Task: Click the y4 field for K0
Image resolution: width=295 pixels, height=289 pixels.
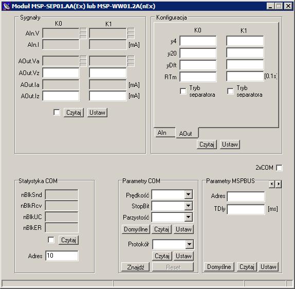Action: (x=198, y=41)
